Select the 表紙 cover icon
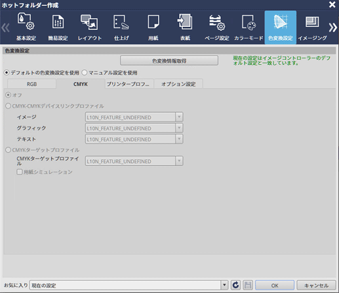This screenshot has width=339, height=293. [185, 27]
